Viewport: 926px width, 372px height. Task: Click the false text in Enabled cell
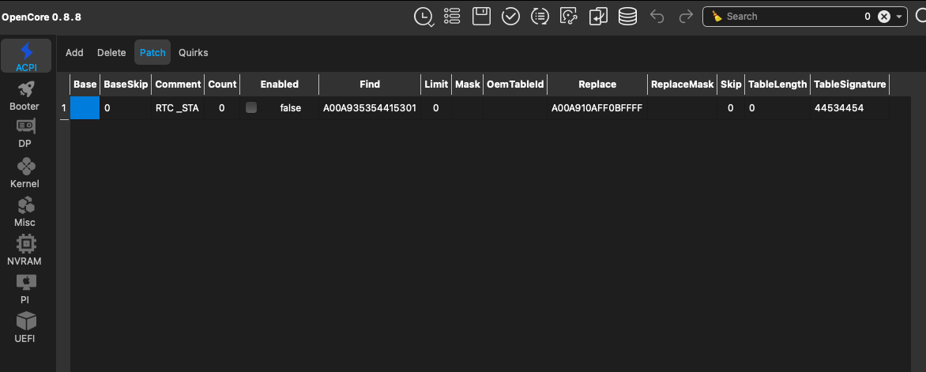291,108
